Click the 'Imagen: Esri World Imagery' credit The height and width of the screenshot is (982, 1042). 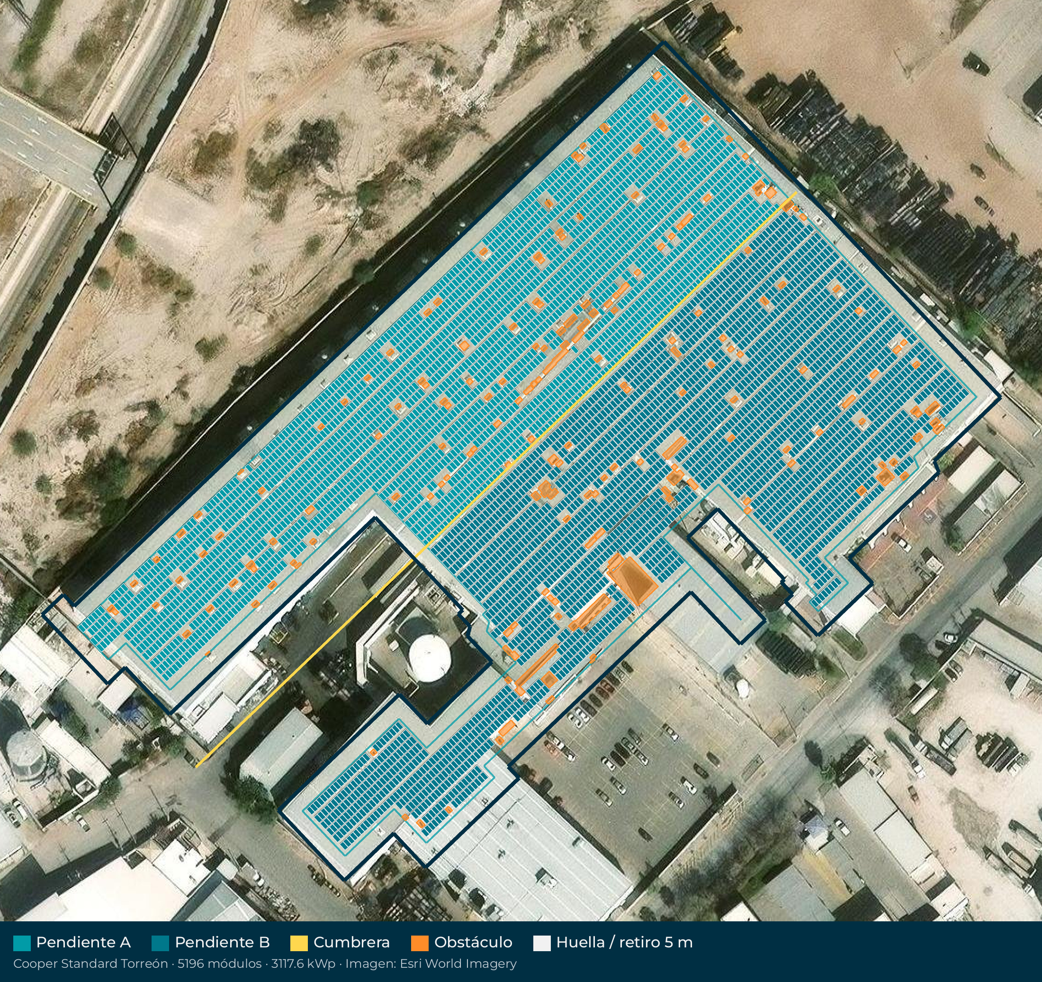pos(431,964)
